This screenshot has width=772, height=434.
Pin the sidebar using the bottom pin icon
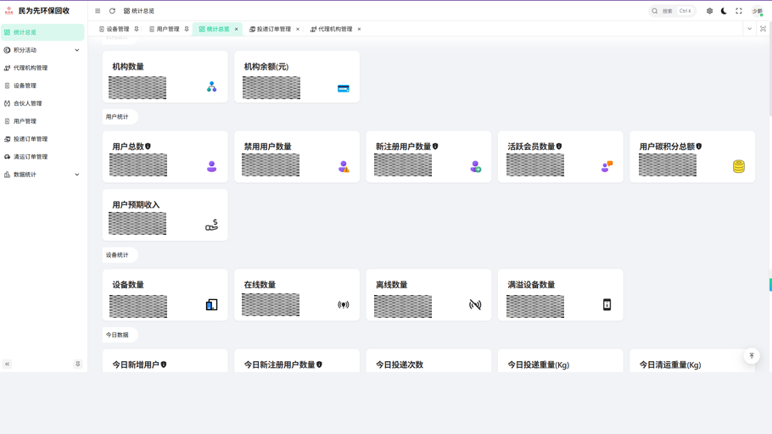(x=77, y=364)
